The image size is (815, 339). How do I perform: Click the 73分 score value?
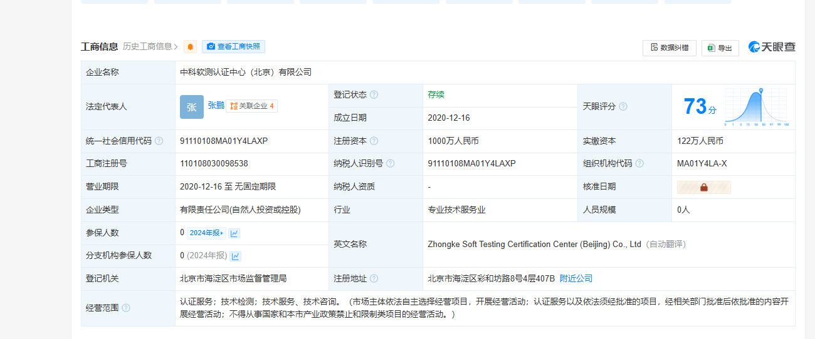click(x=699, y=107)
